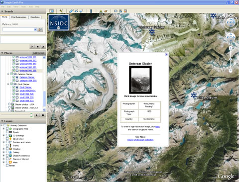Screen dimensions: 239x182
Task: Click the look-around compass control
Action: click(x=231, y=22)
